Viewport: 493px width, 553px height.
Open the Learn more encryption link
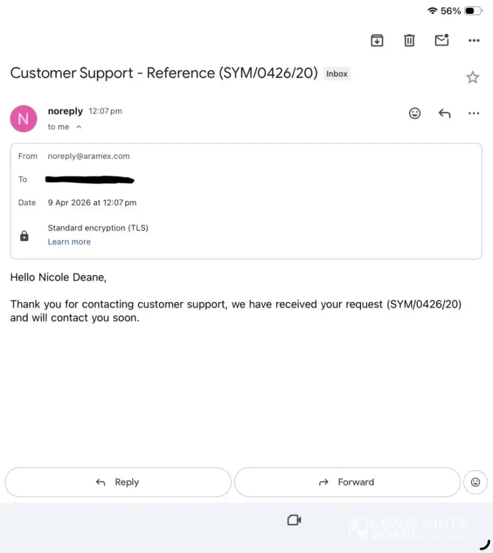point(69,242)
